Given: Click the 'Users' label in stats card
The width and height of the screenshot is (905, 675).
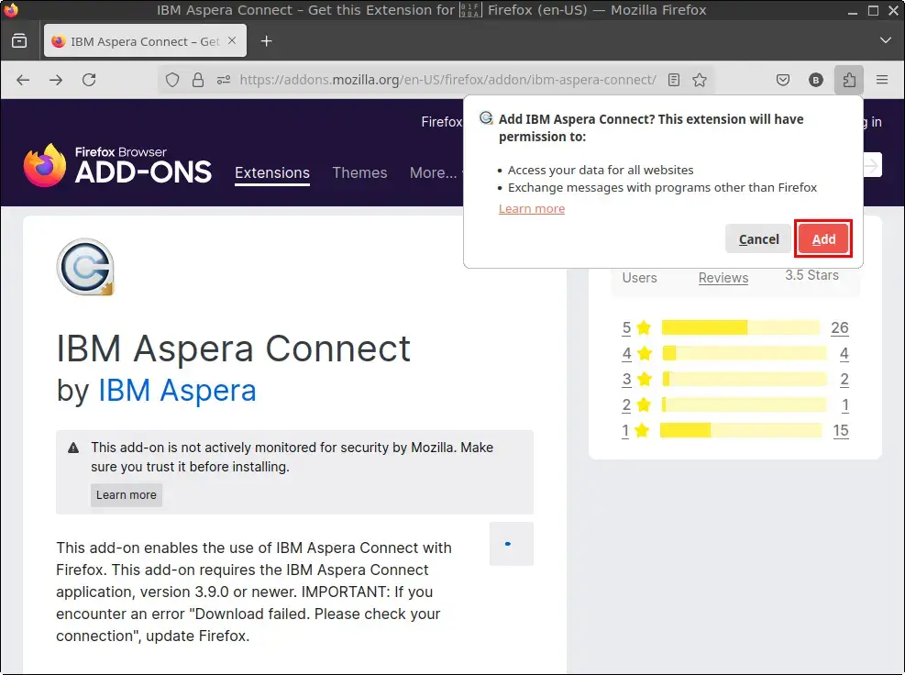Looking at the screenshot, I should pyautogui.click(x=639, y=278).
